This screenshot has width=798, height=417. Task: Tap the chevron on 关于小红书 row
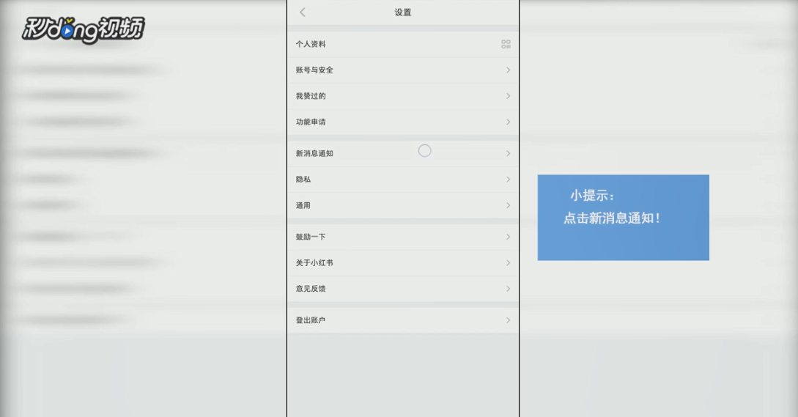click(508, 262)
